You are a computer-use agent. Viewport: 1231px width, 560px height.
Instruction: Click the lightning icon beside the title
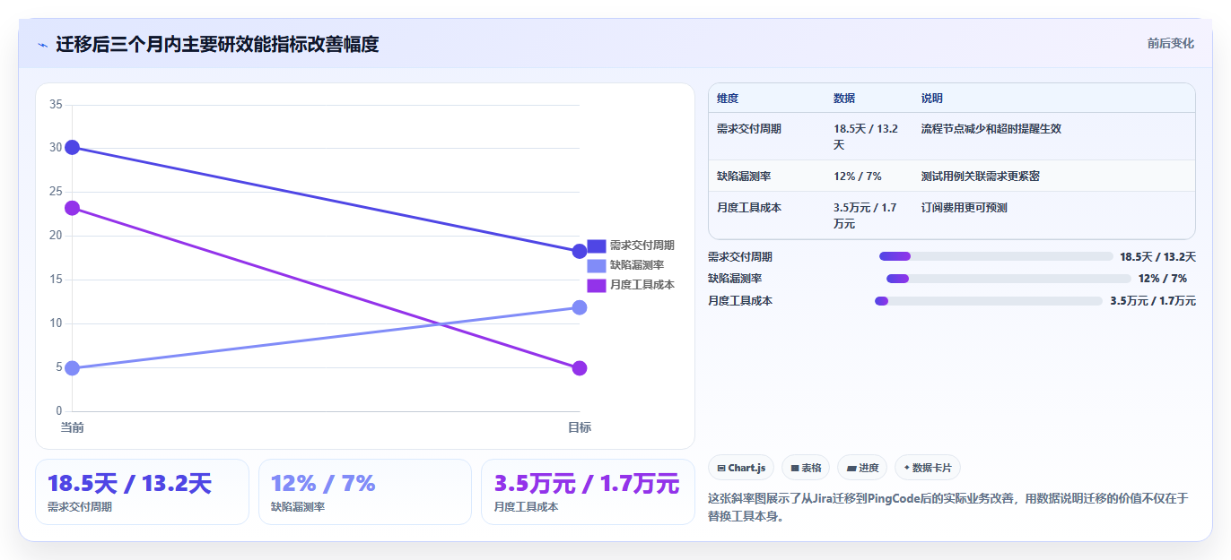coord(43,44)
